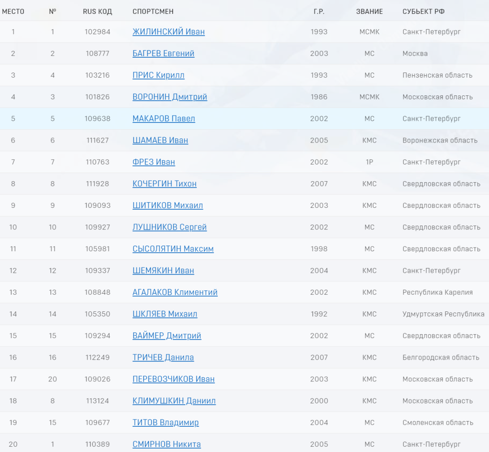
Task: Open athlete ЖИЛИНСКИЙ Иван's profile link
Action: pos(168,32)
